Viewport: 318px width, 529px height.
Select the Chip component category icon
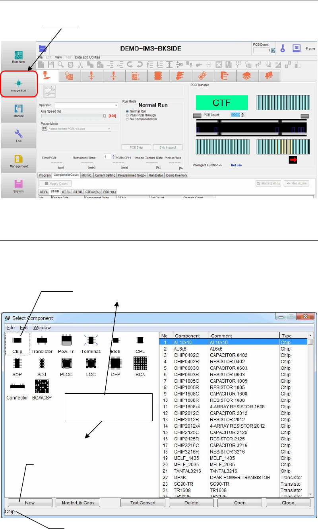(x=17, y=343)
